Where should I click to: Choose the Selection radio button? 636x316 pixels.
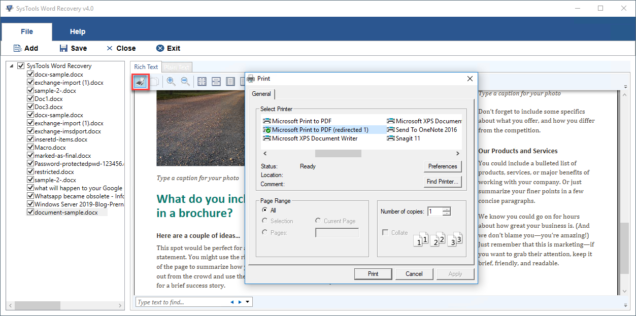click(x=264, y=221)
